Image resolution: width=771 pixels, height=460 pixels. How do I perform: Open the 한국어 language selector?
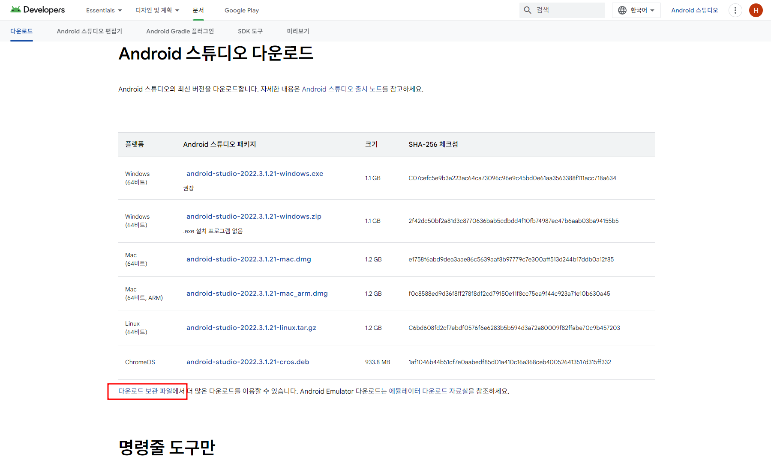[636, 10]
